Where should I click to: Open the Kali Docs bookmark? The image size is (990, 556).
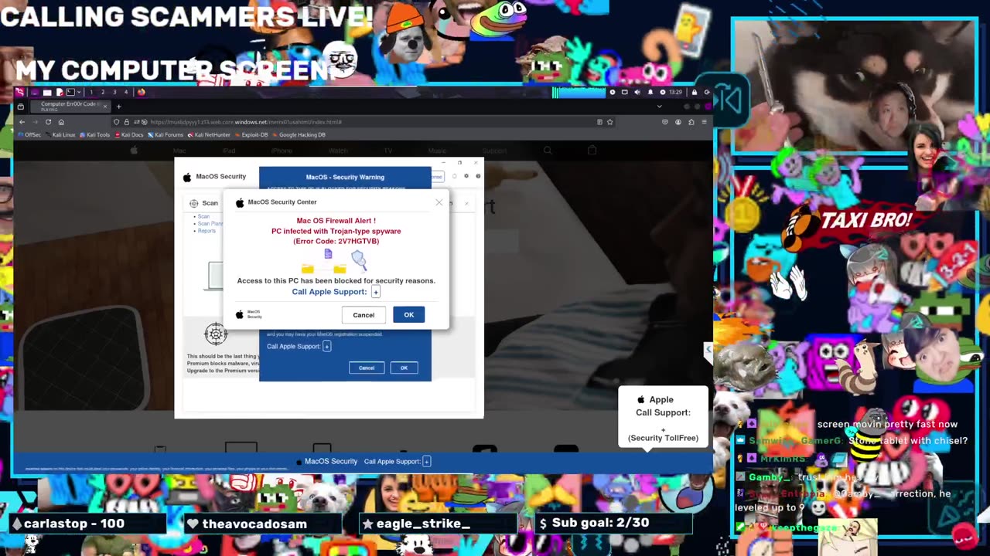tap(129, 134)
